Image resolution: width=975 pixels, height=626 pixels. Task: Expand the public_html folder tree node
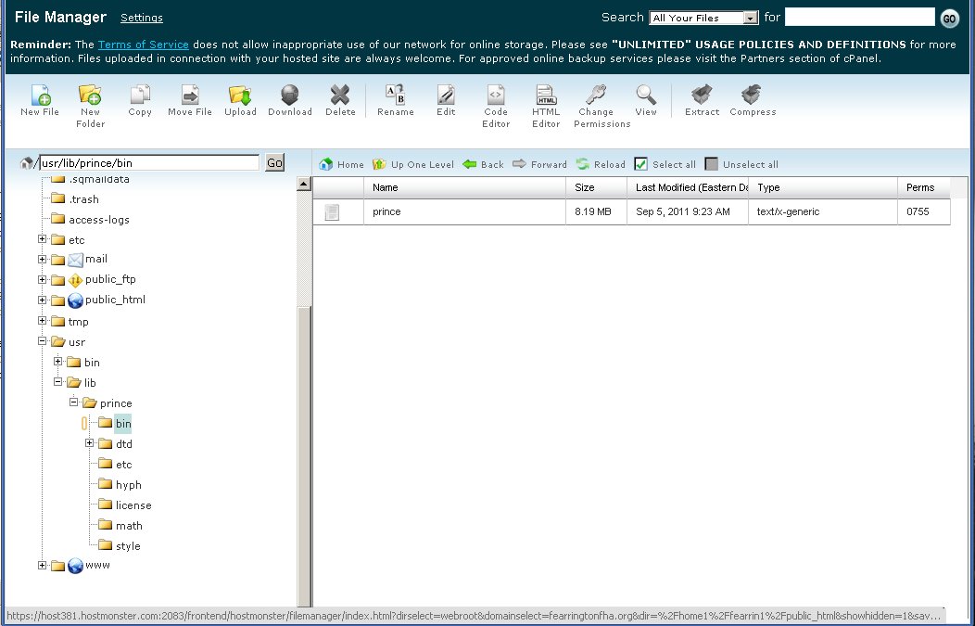tap(43, 300)
